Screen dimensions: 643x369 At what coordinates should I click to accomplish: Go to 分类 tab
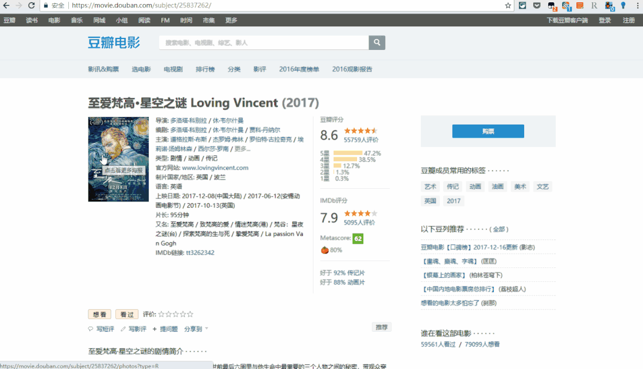(x=234, y=69)
